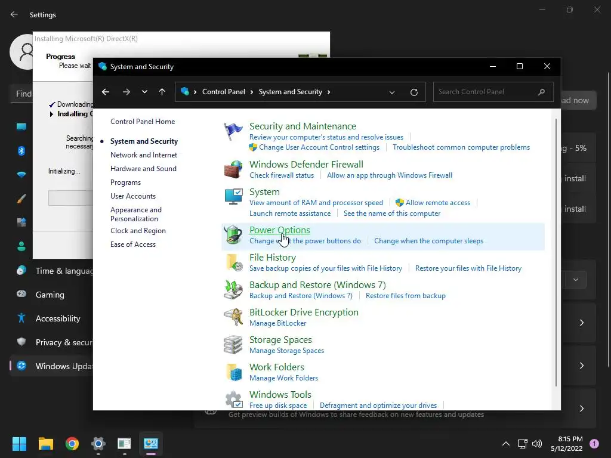The height and width of the screenshot is (458, 611).
Task: Show hidden system tray icons
Action: (x=506, y=444)
